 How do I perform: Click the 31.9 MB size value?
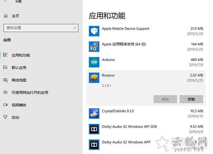pyautogui.click(x=197, y=28)
